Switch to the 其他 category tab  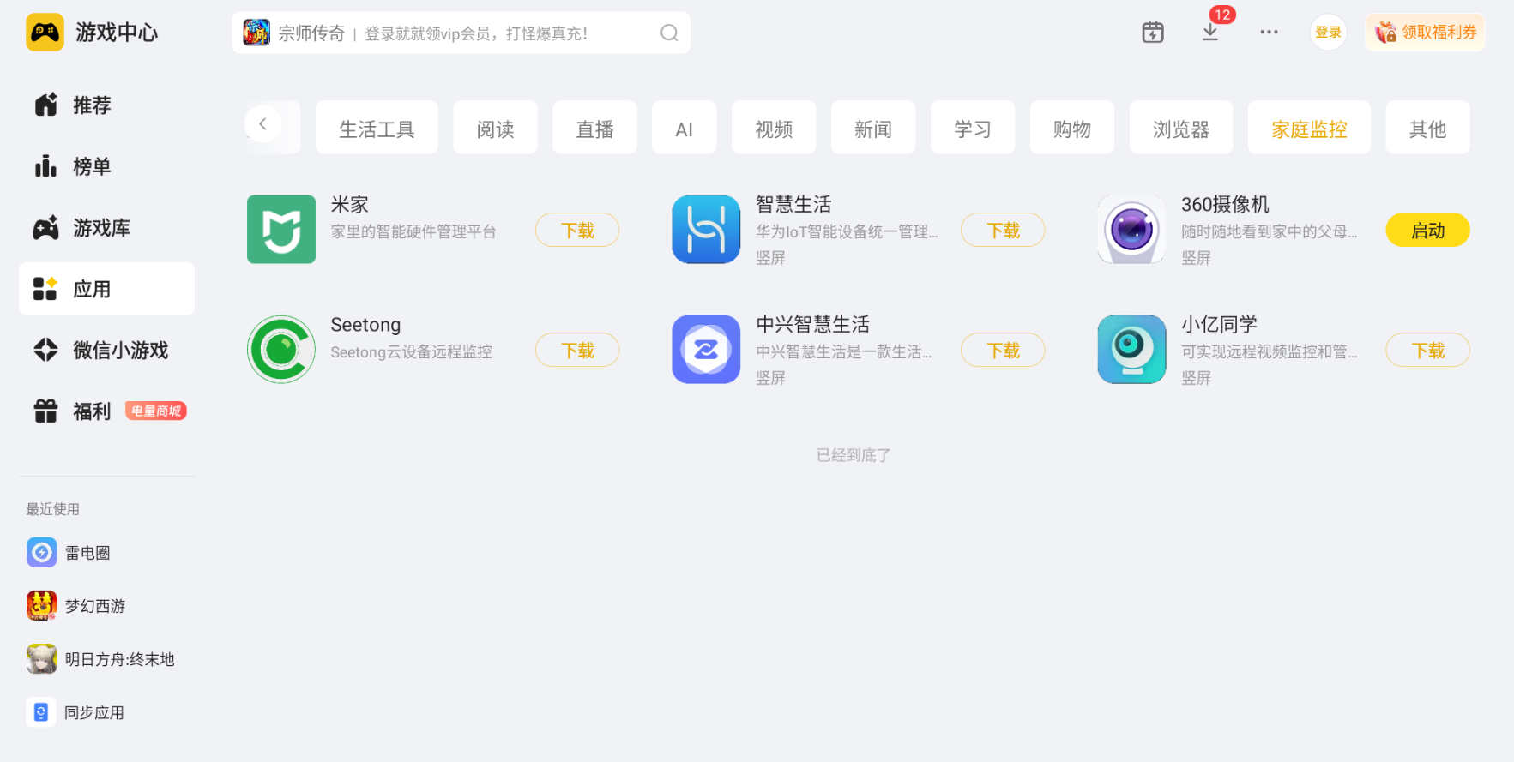pos(1427,128)
